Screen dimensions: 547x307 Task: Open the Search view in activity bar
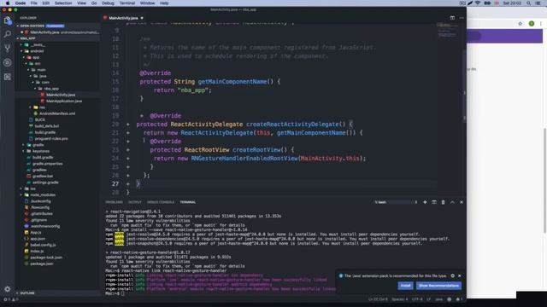tap(8, 34)
